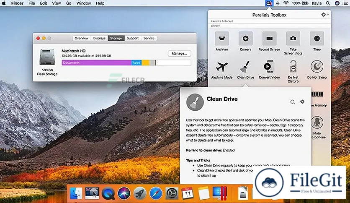Click the Clean Drive title text
The width and height of the screenshot is (350, 203).
click(x=222, y=99)
